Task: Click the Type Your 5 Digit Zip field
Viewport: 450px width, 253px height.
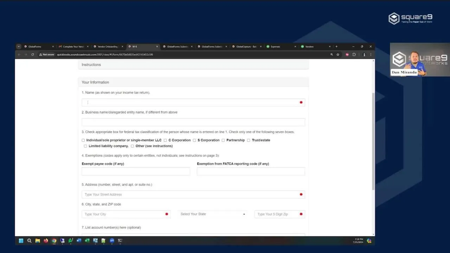Action: coord(280,214)
